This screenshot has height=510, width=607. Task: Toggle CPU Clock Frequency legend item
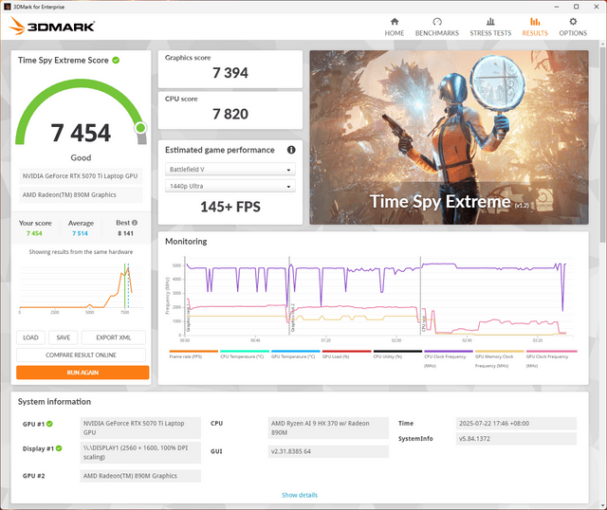[449, 359]
